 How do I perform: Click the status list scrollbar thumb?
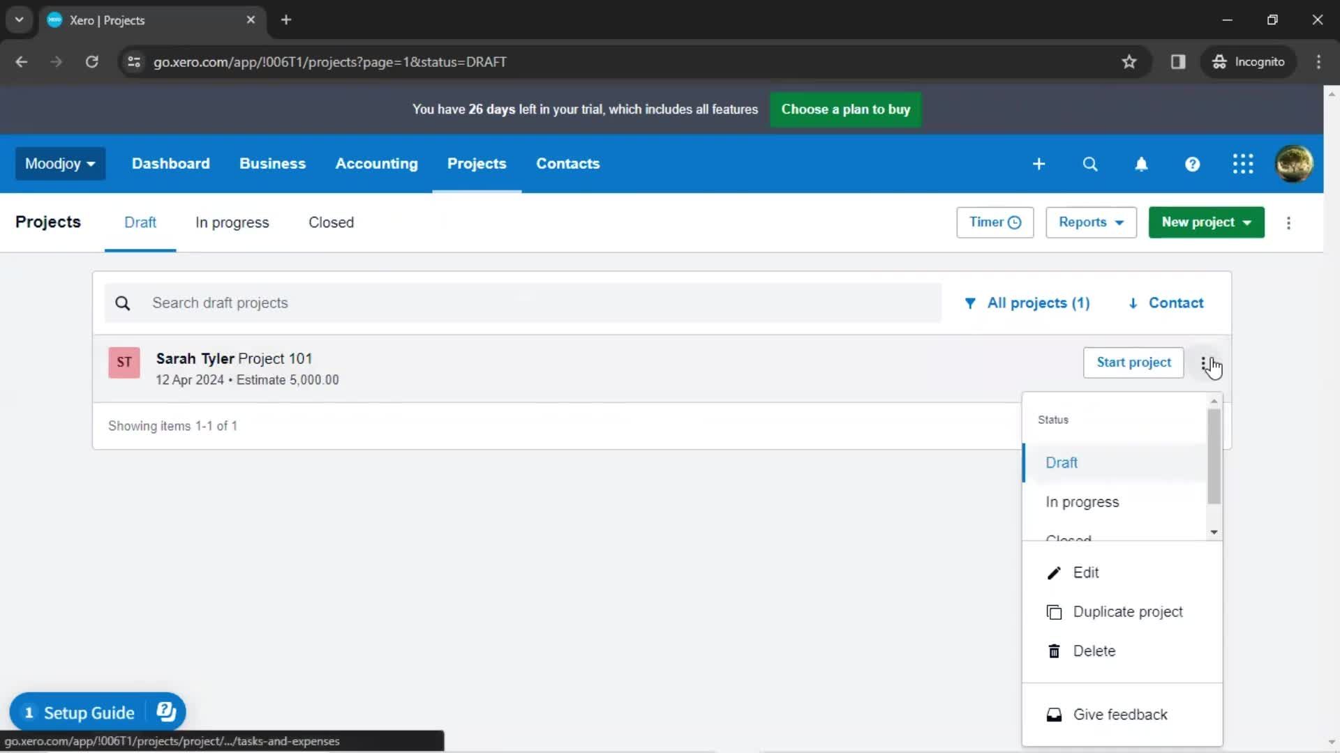pos(1214,456)
